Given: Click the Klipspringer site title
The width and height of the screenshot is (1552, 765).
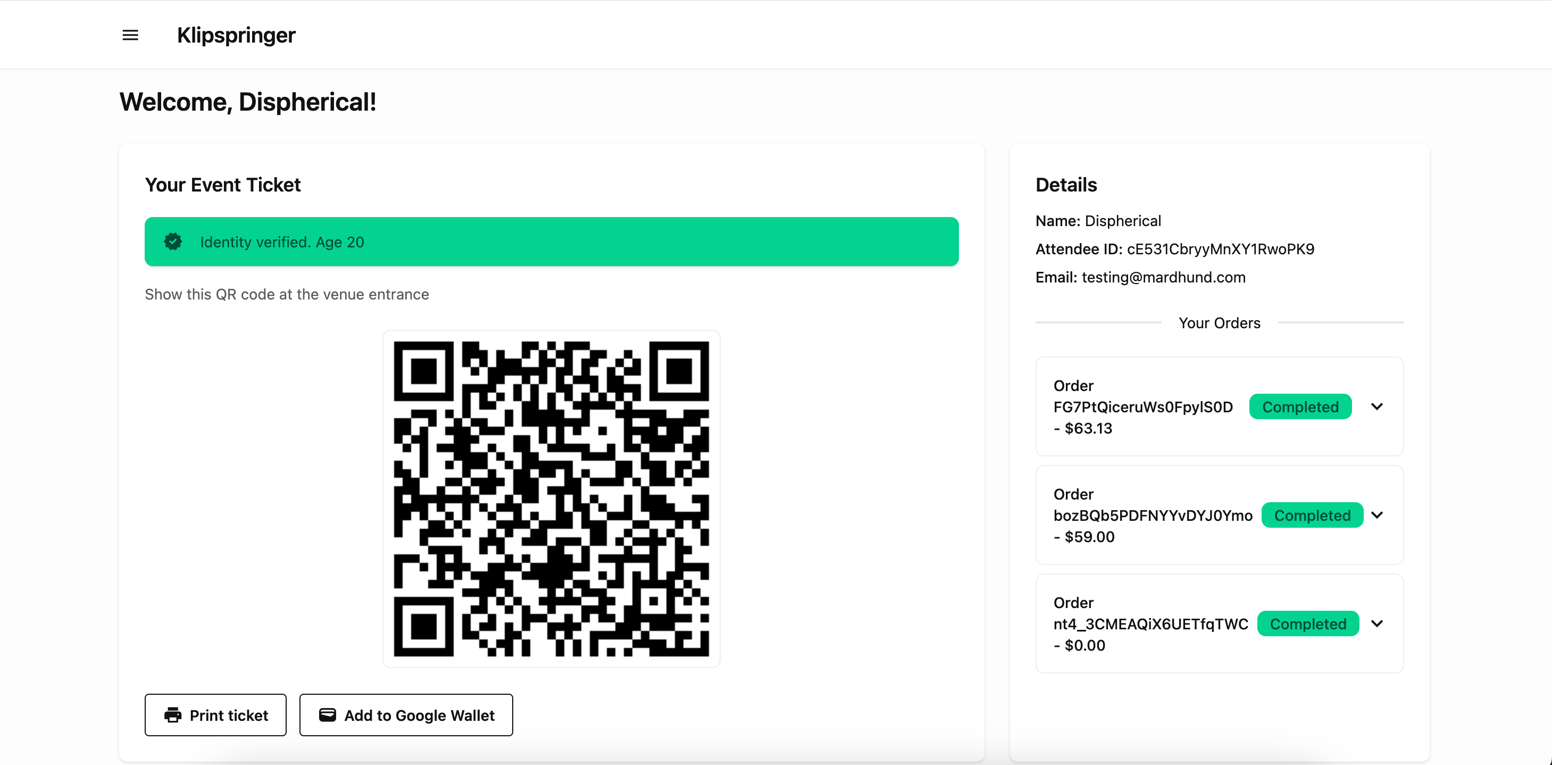Looking at the screenshot, I should [x=236, y=35].
